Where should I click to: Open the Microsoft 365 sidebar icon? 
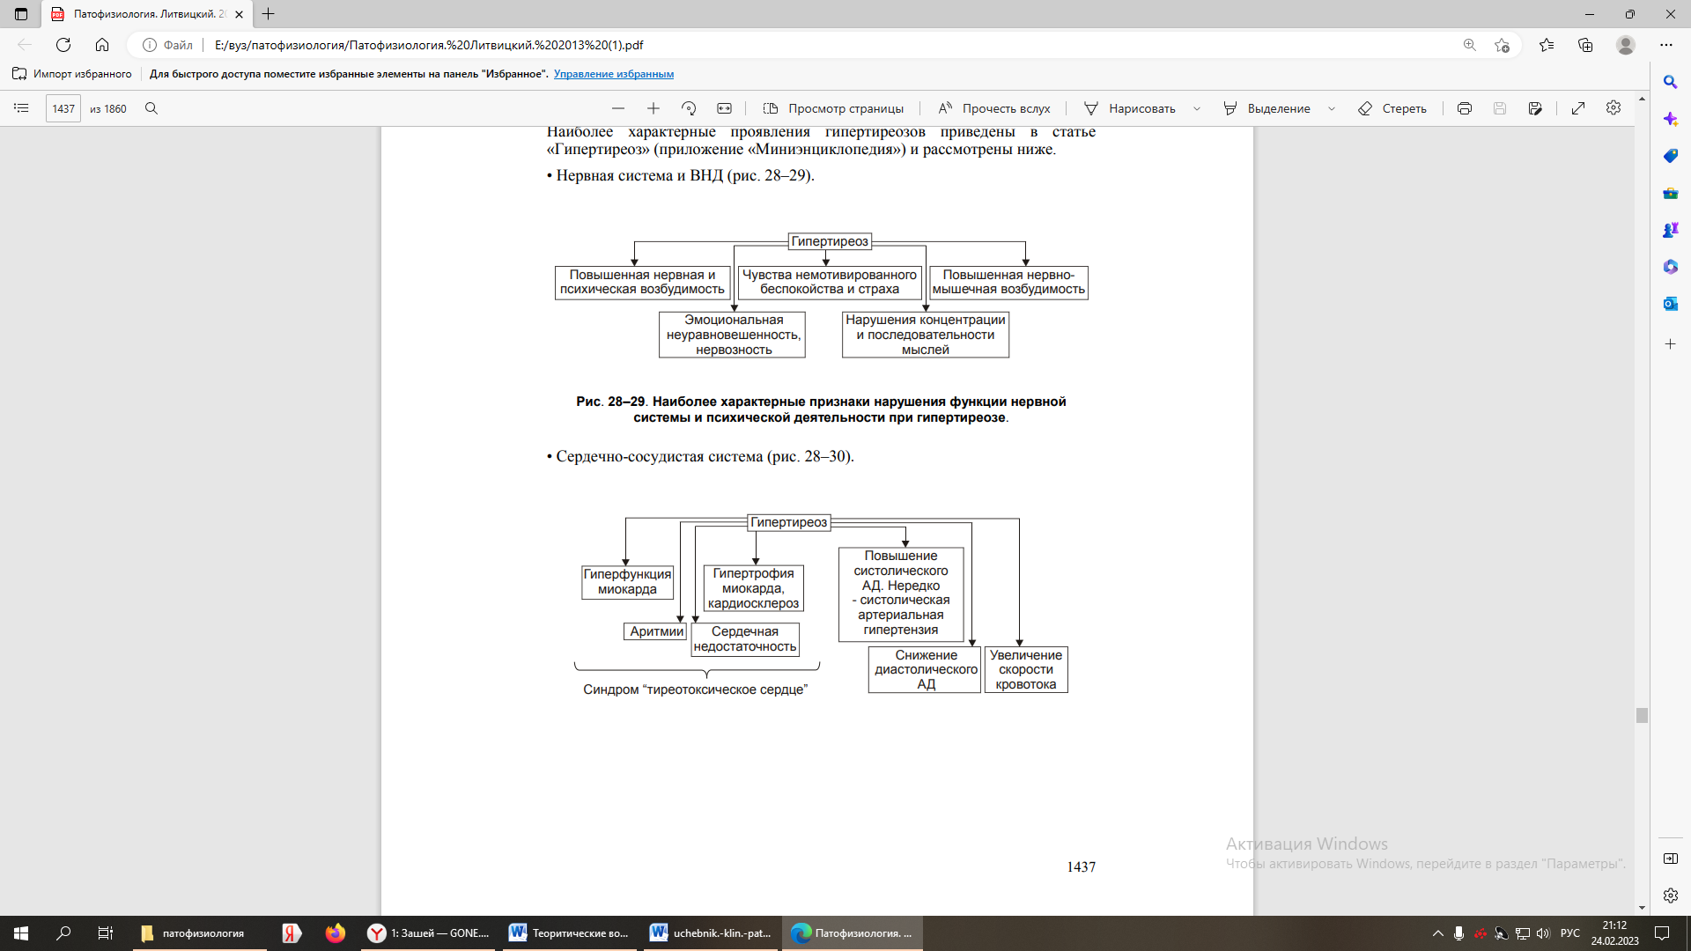pos(1670,267)
